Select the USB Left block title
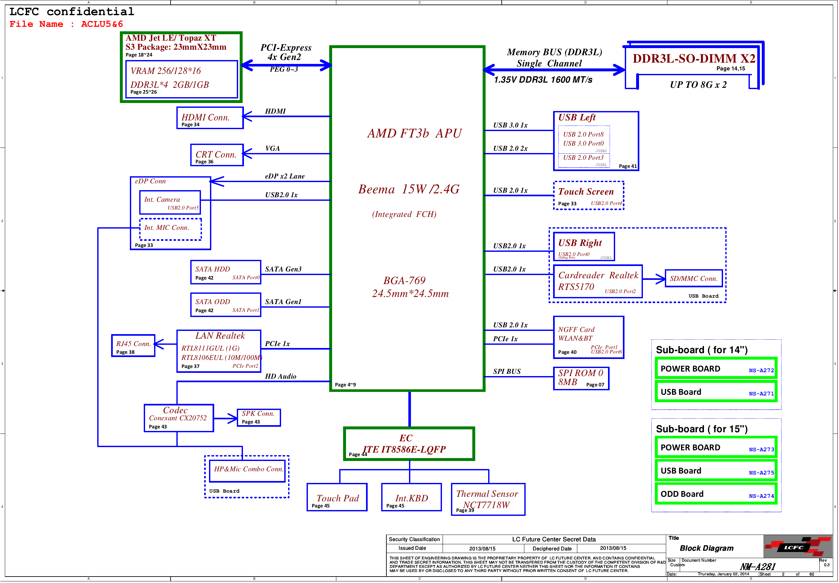Screen dimensions: 839x583 tap(577, 117)
